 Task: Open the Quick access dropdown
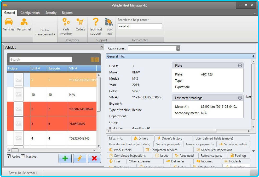click(178, 48)
